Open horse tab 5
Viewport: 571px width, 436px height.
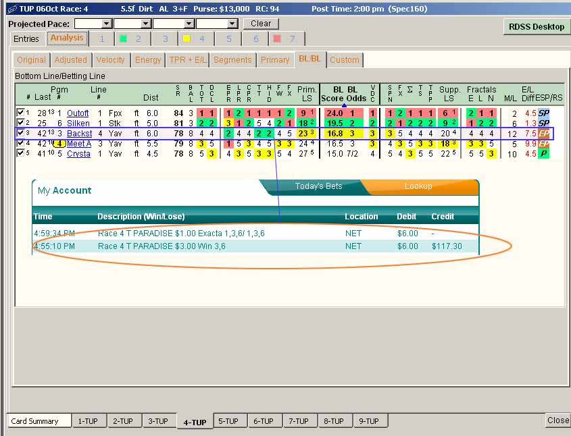[228, 39]
